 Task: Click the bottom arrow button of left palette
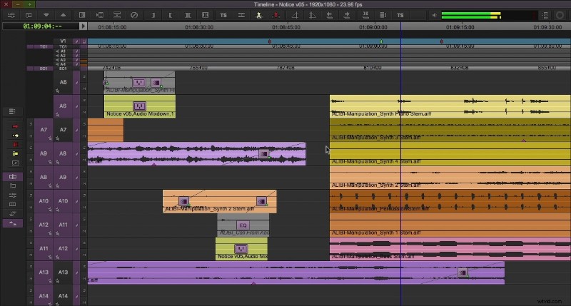[x=13, y=223]
